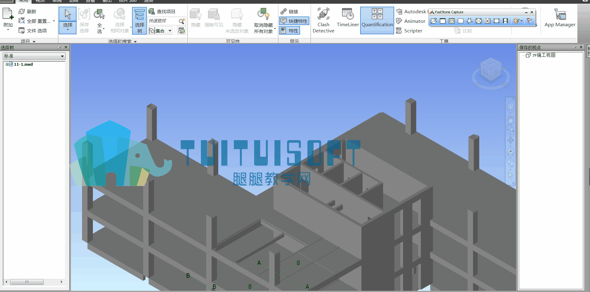Screen dimensions: 590x292
Task: Capture scrolling window in FastStone Capture
Action: coord(487,21)
